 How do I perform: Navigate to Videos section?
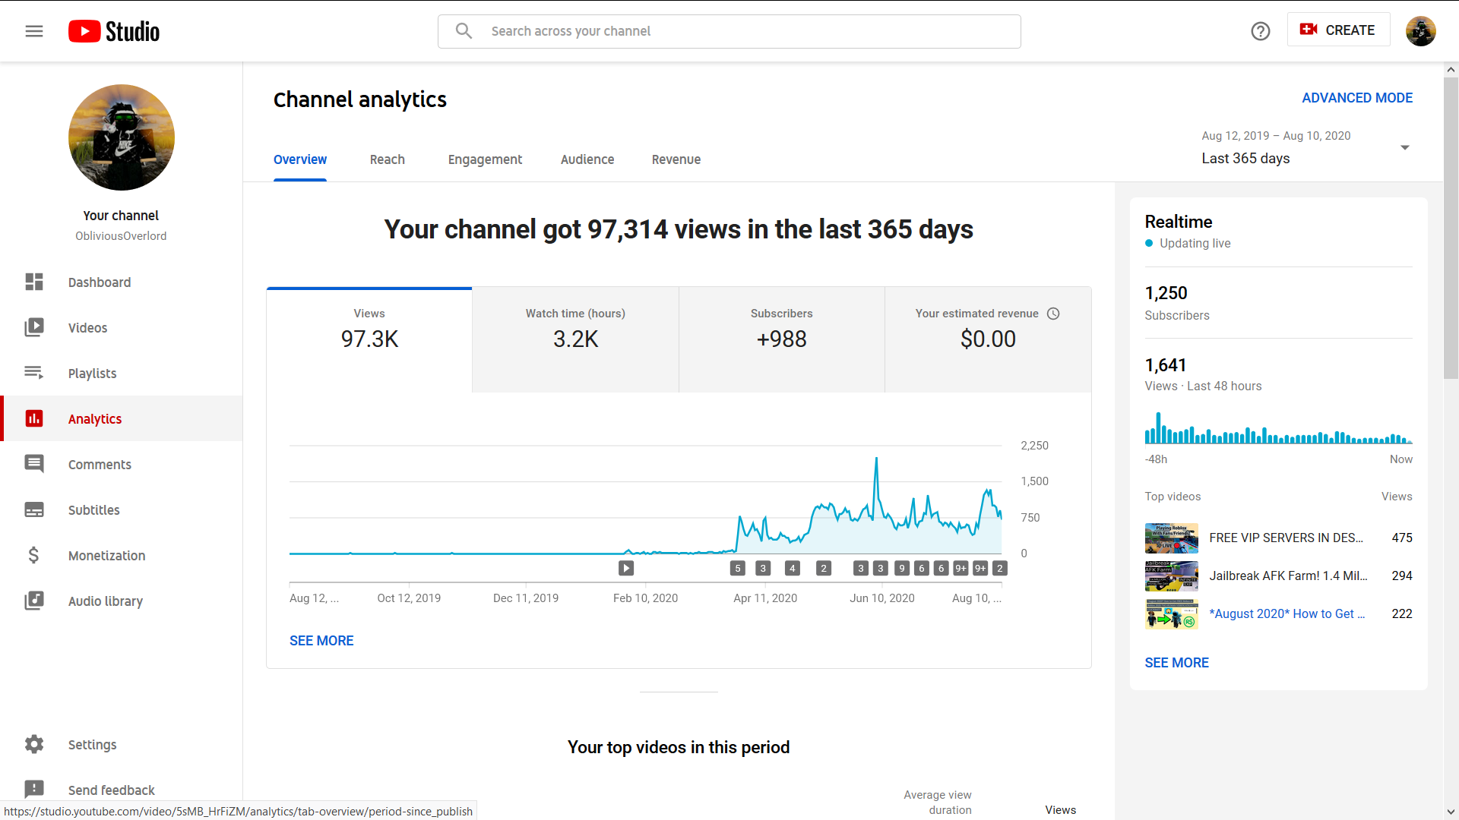[89, 327]
